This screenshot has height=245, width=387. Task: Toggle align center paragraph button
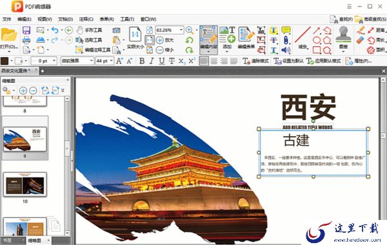(214, 60)
